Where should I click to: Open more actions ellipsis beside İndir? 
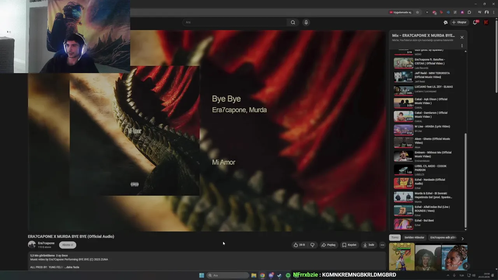(382, 245)
